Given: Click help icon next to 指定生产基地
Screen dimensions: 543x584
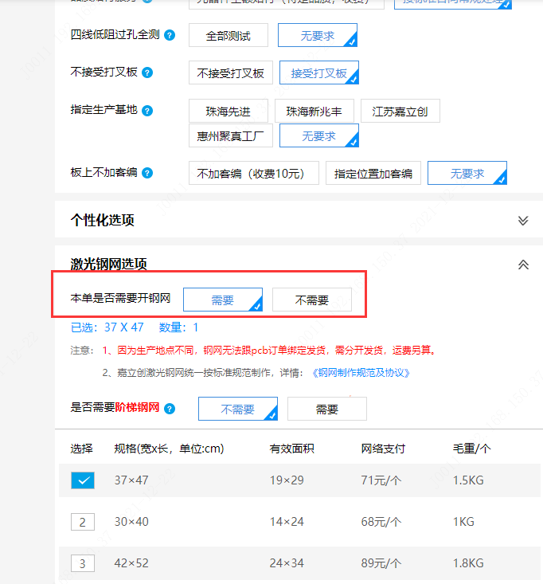Looking at the screenshot, I should click(147, 111).
